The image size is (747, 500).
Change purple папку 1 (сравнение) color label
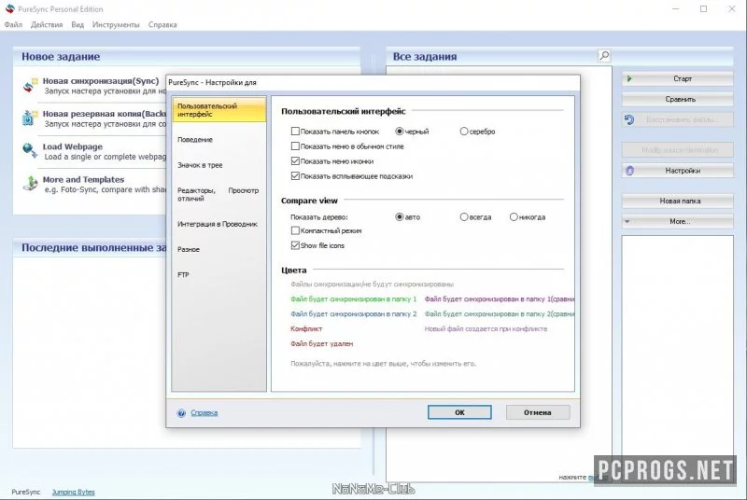coord(500,299)
